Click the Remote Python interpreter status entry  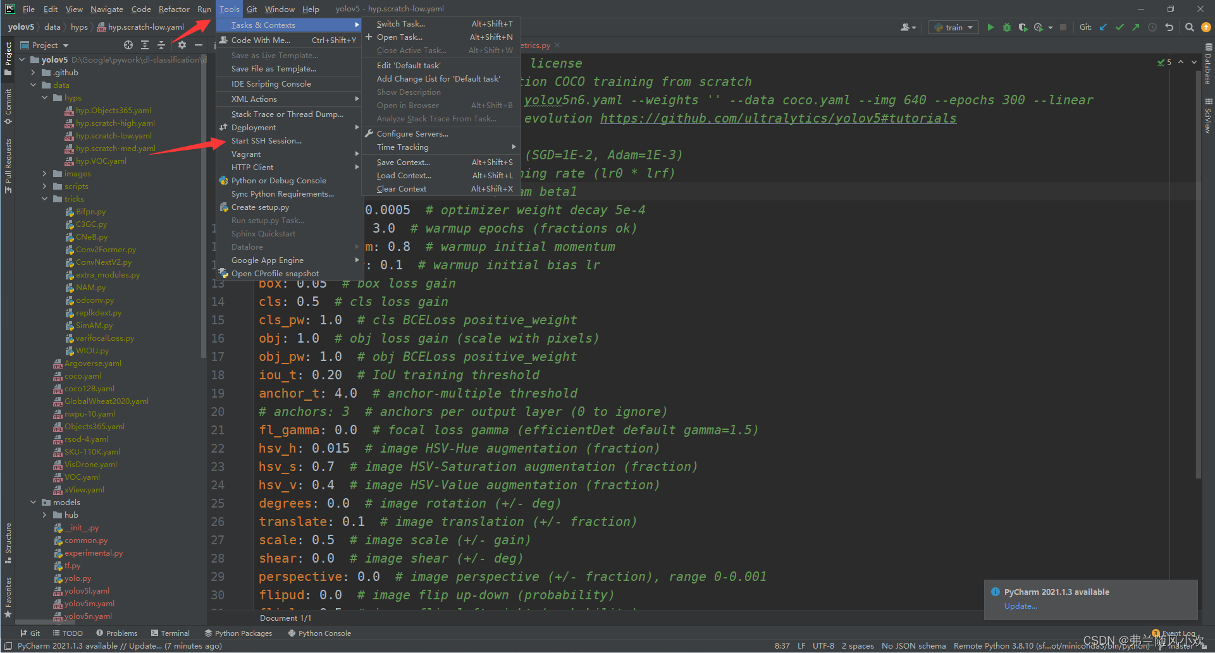tap(1051, 645)
